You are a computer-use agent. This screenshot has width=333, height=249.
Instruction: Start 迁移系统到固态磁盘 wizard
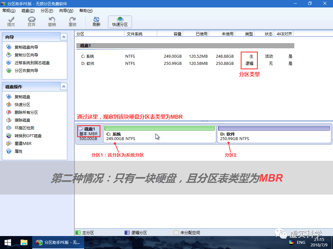click(28, 63)
